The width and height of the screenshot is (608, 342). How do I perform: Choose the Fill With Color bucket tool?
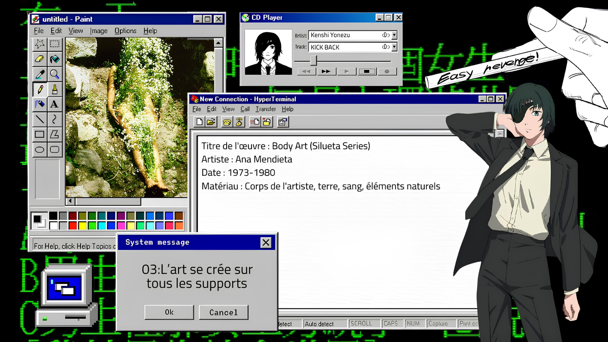[54, 59]
